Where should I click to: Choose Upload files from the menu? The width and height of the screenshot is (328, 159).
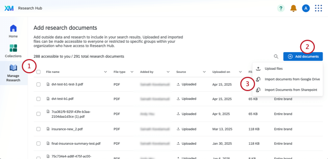(x=274, y=68)
